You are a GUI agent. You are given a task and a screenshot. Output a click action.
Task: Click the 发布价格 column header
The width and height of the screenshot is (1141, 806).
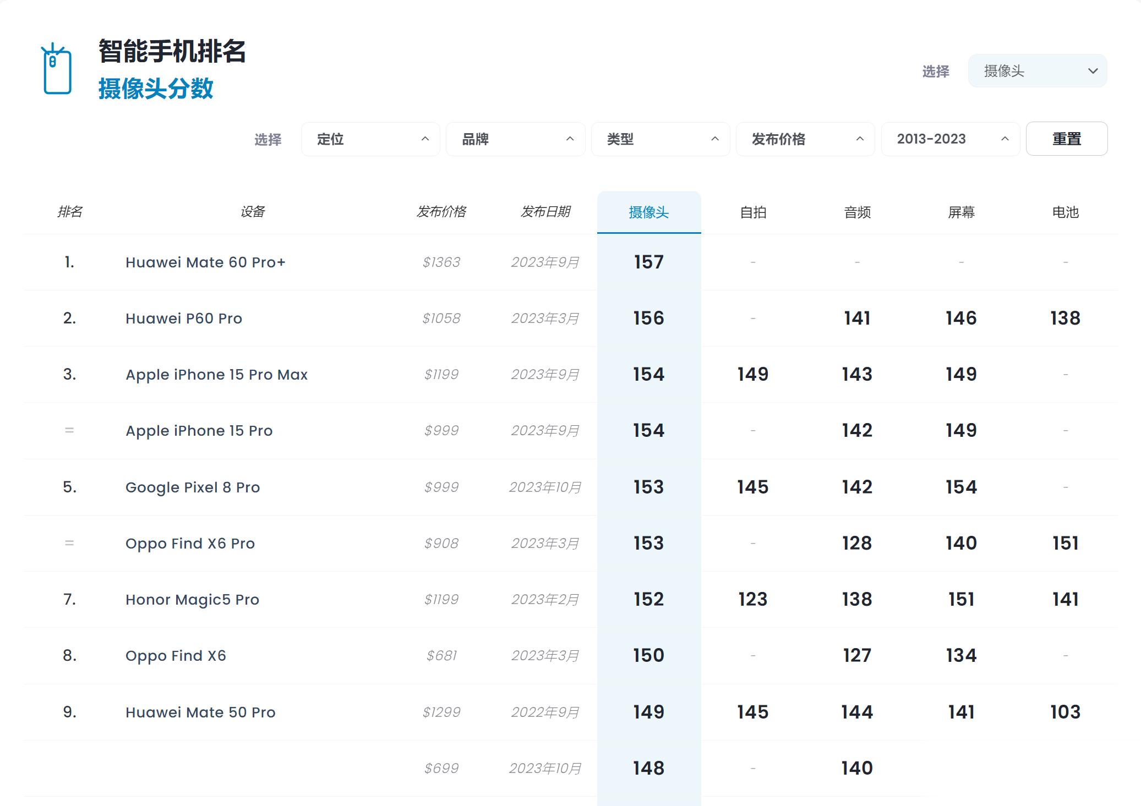441,212
